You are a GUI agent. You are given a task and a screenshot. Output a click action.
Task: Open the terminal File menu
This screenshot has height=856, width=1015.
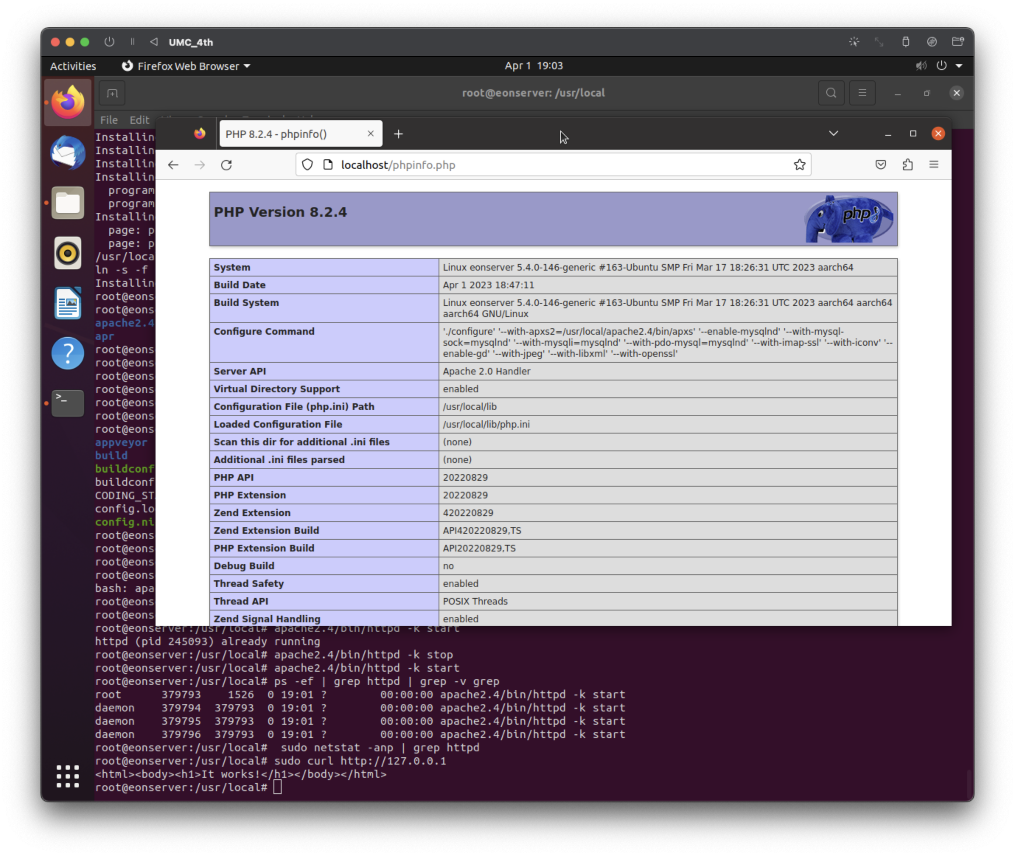tap(109, 120)
